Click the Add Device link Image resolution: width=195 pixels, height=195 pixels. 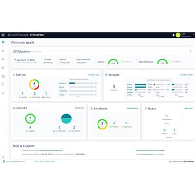79,108
